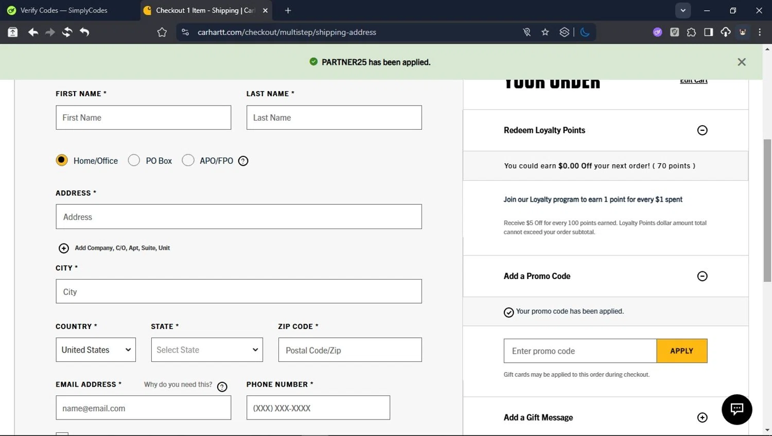Click the phone number field

click(318, 408)
